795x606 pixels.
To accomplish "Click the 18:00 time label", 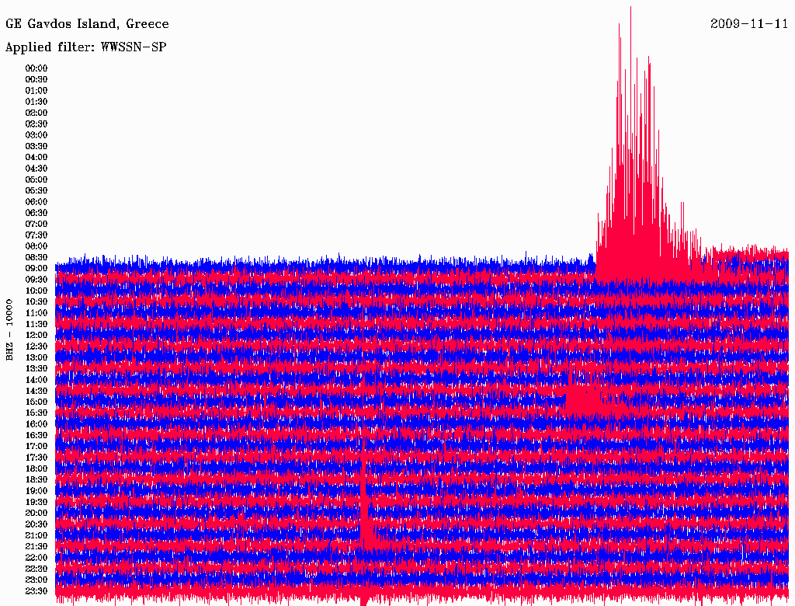I will coord(36,468).
